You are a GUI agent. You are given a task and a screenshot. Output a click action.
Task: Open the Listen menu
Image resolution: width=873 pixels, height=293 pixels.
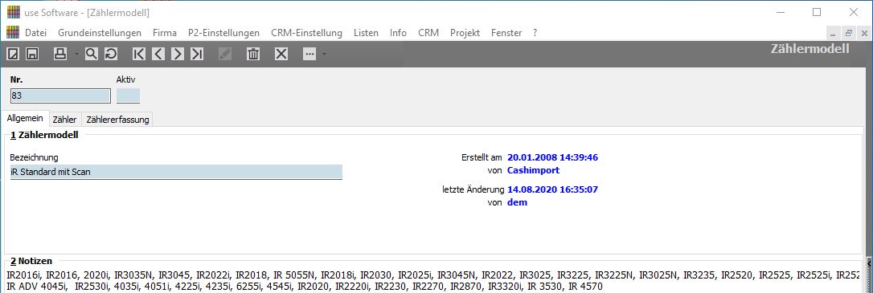point(366,33)
